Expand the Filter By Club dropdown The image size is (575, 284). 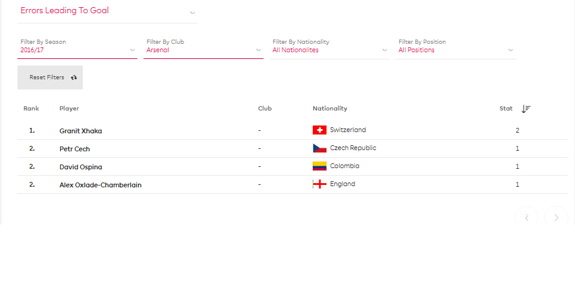203,47
